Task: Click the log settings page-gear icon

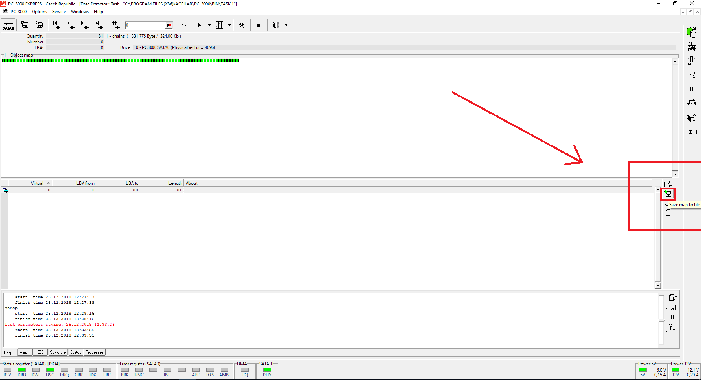Action: point(673,298)
